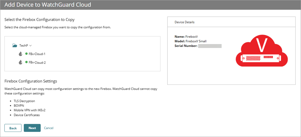Screen dimensions: 301x137
Task: Click the TechP folder icon
Action: click(x=15, y=46)
